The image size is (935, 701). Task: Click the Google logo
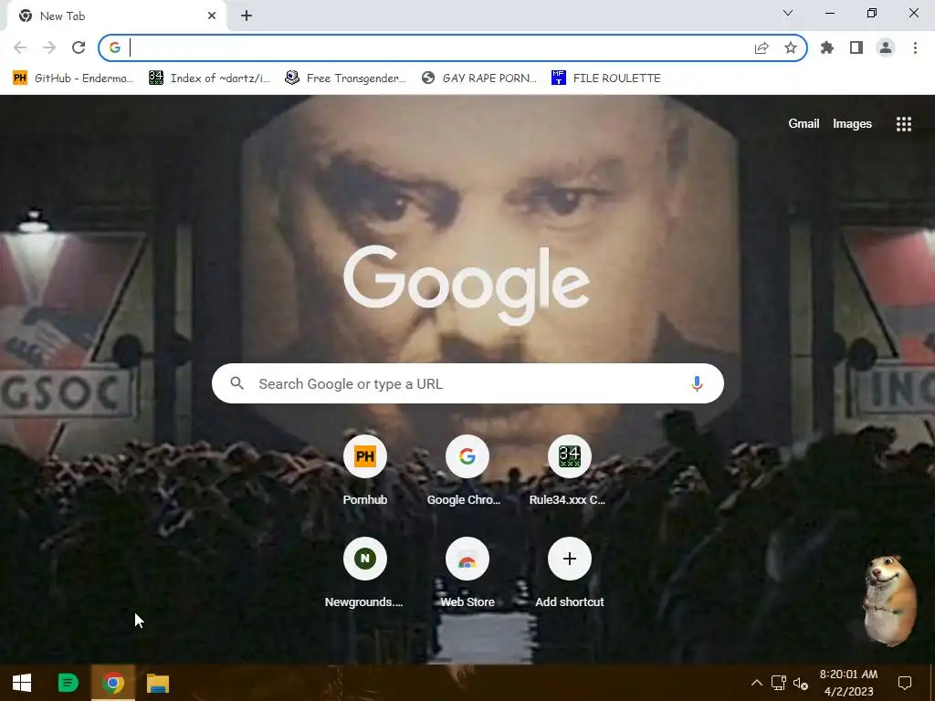[x=467, y=286]
